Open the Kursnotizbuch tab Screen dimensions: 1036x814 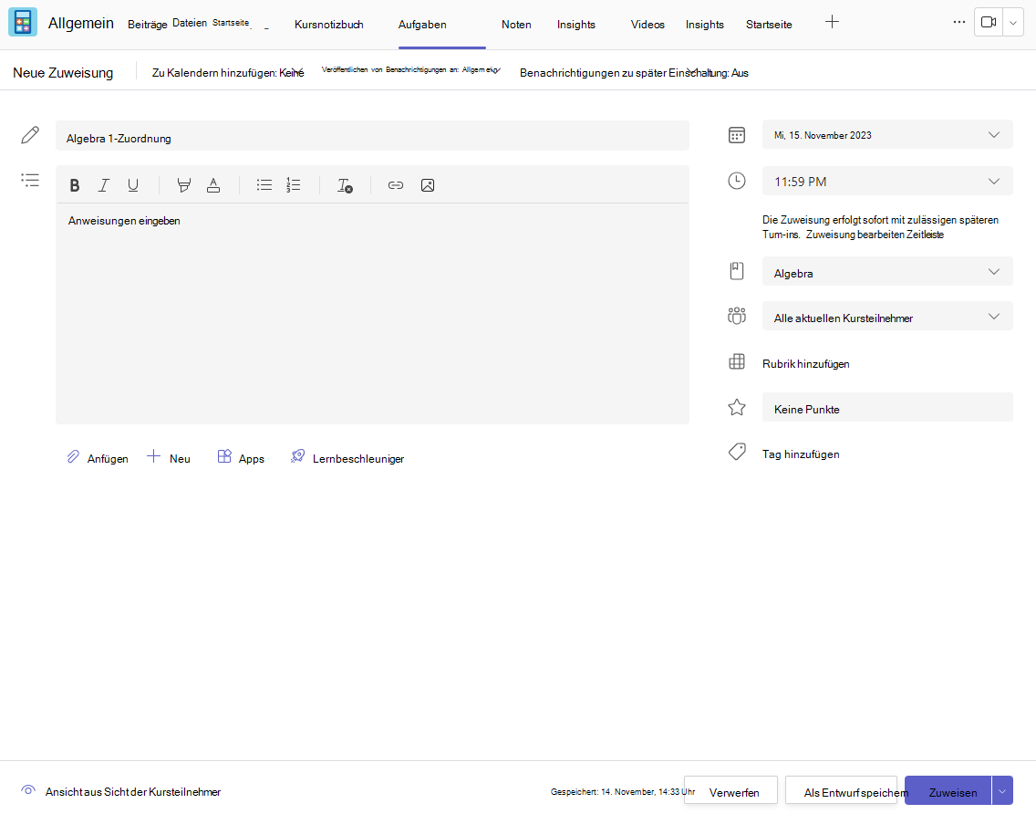[x=329, y=25]
